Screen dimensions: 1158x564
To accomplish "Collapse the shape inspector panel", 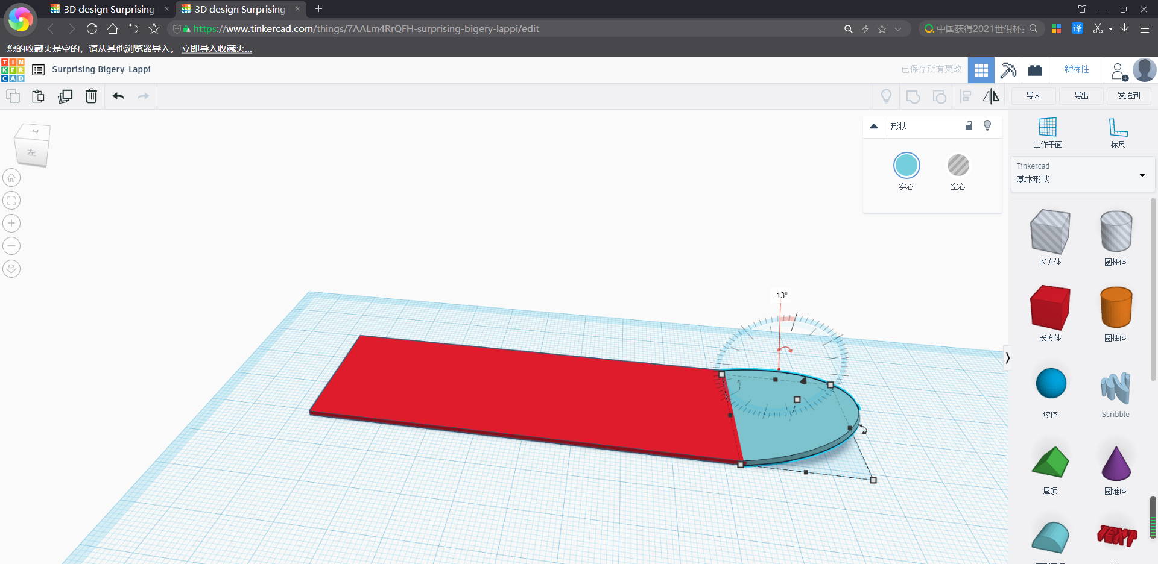I will click(x=874, y=126).
